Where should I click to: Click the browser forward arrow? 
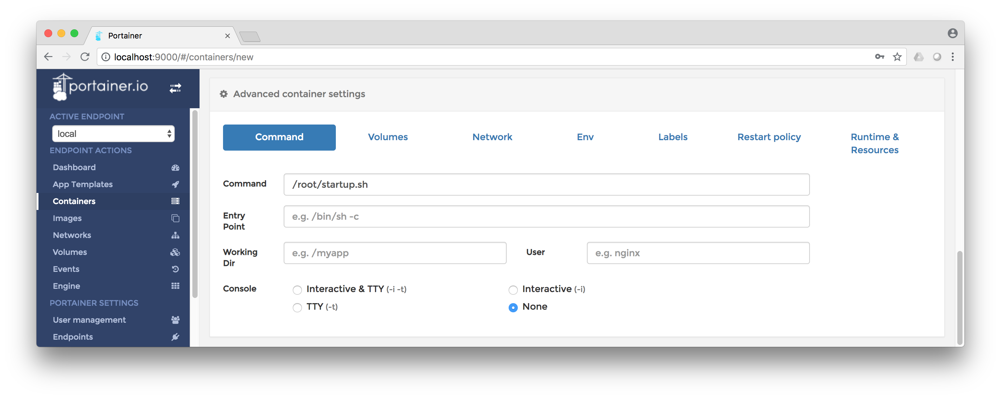(x=67, y=57)
